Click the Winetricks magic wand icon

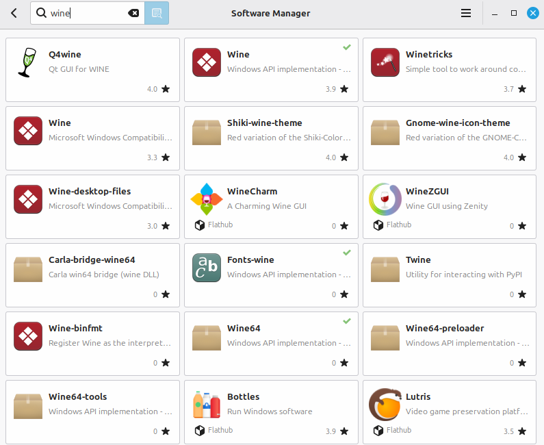point(385,62)
